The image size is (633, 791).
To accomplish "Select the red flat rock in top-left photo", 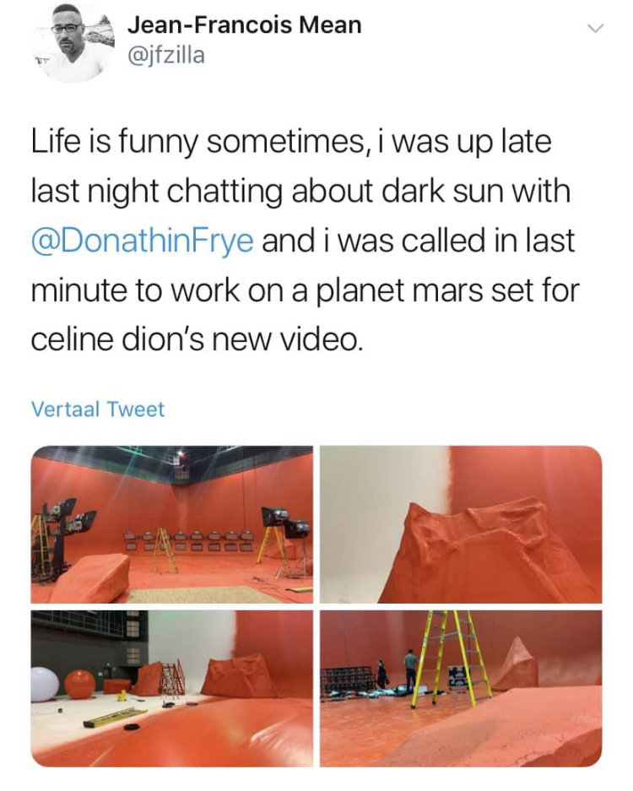I will pos(92,576).
